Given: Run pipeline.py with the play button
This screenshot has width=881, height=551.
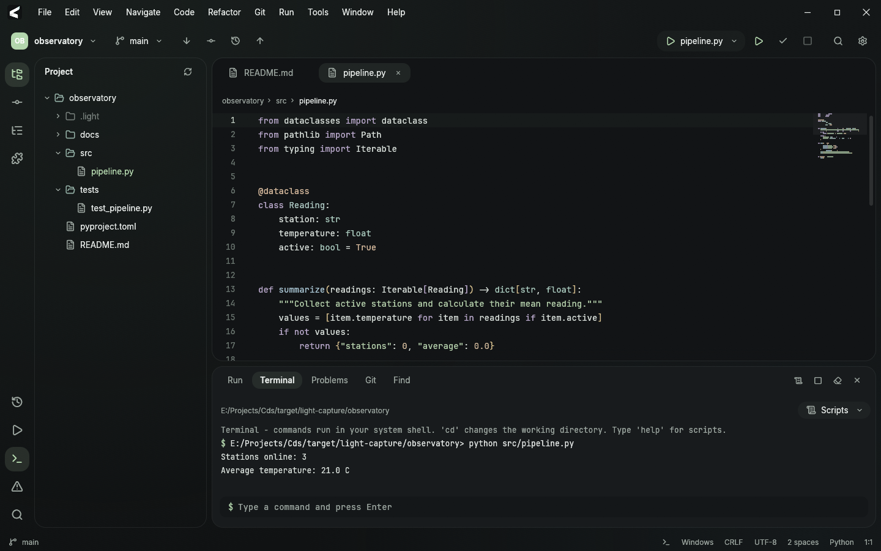Looking at the screenshot, I should pyautogui.click(x=759, y=41).
